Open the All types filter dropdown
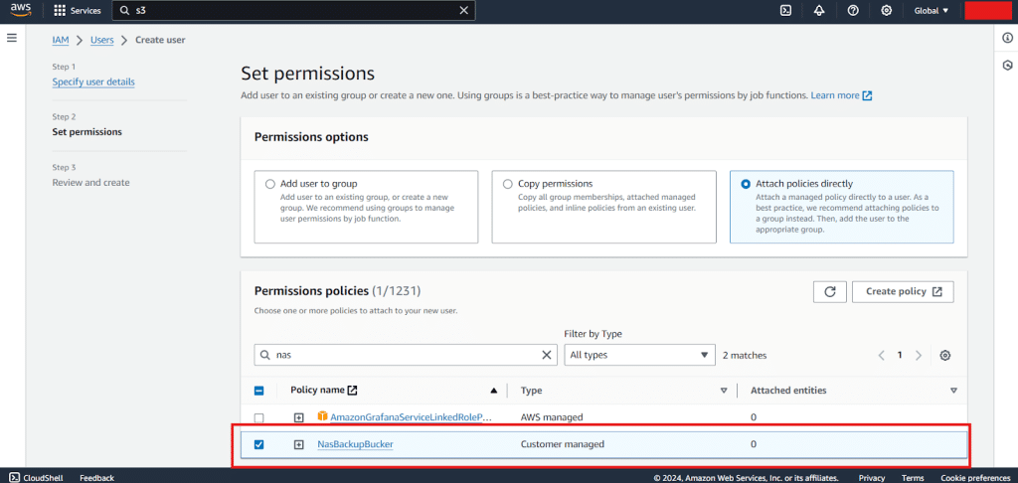Image resolution: width=1018 pixels, height=483 pixels. coord(639,355)
